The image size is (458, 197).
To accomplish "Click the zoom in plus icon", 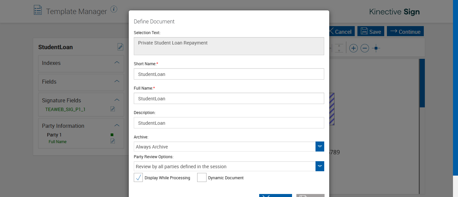I will coord(353,48).
